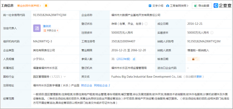Click 更新 link beside the English name

(199, 77)
